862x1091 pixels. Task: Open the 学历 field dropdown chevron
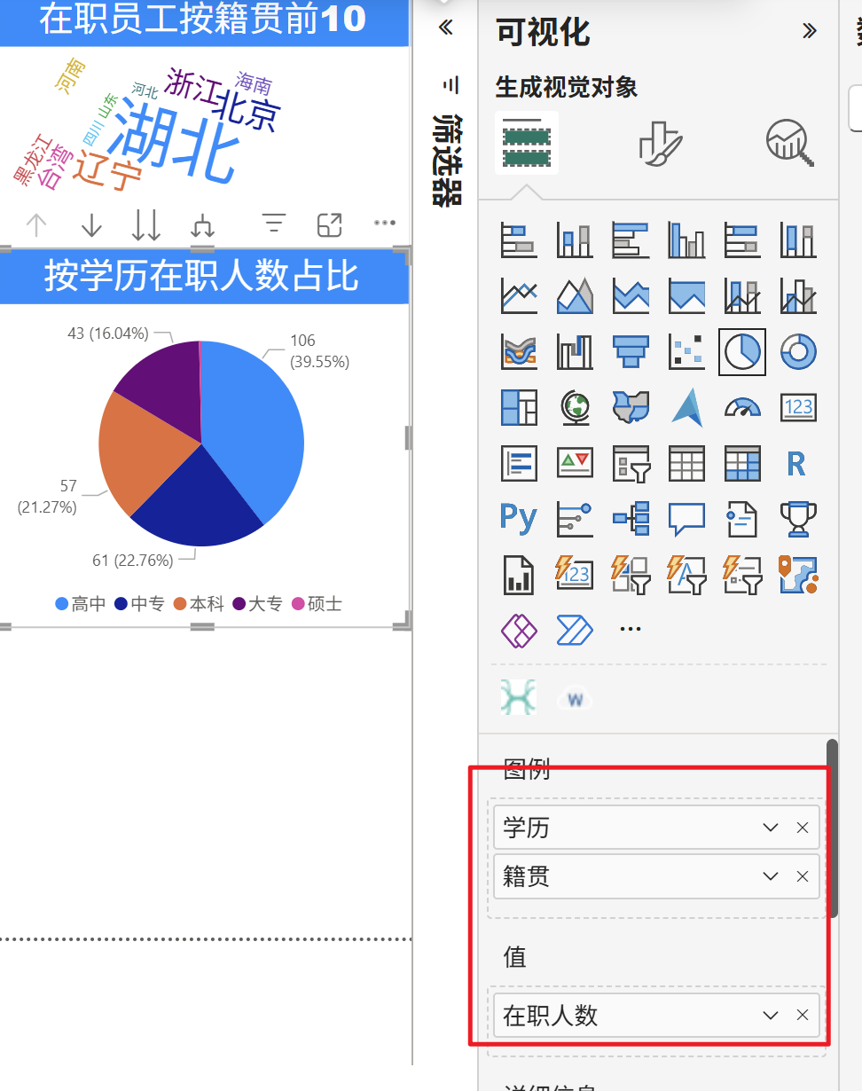pyautogui.click(x=770, y=828)
